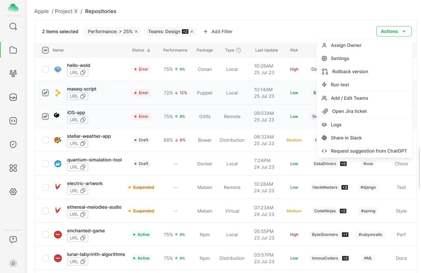421x273 pixels.
Task: Expand the +1 teams badge for ByteStormers
Action: point(345,235)
